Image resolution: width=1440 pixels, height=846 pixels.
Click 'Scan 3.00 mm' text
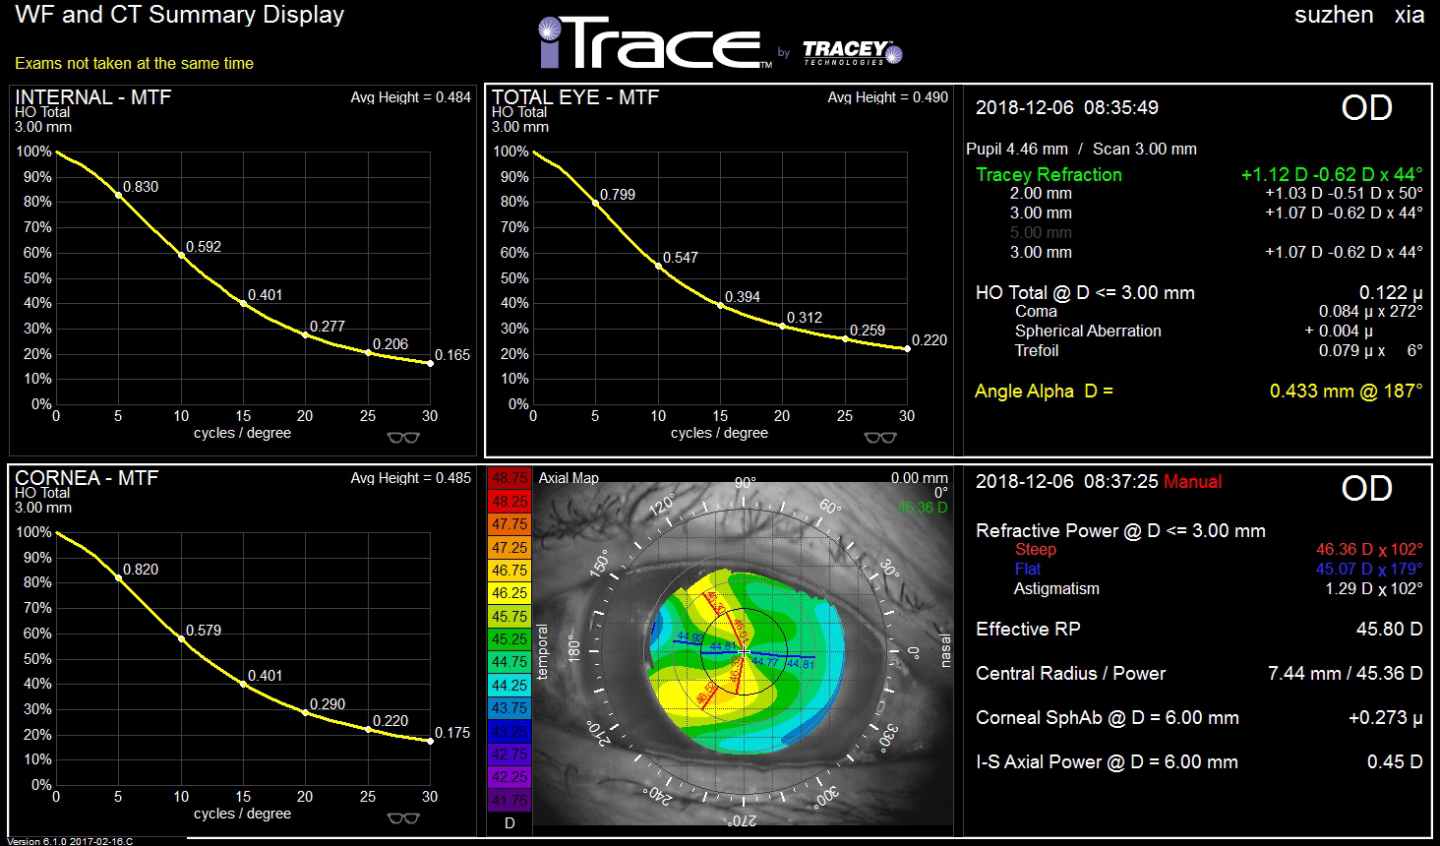(1145, 150)
